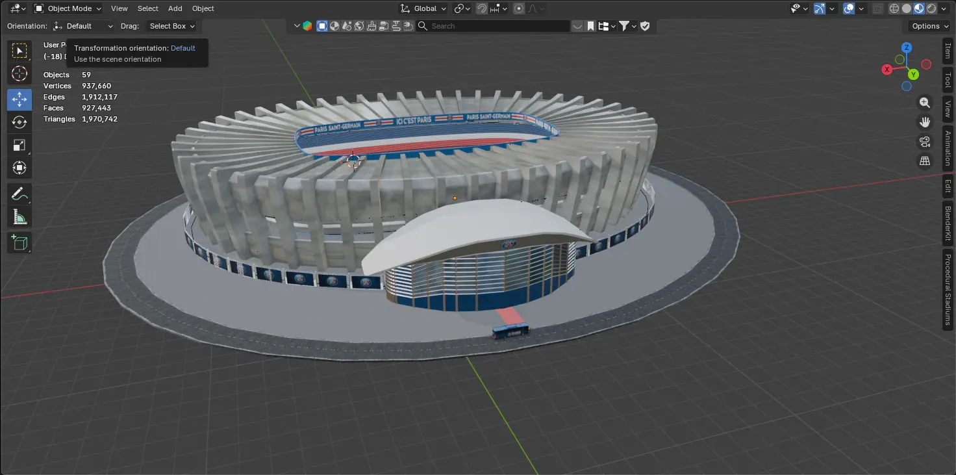Click the green Y axis gizmo

pos(913,75)
